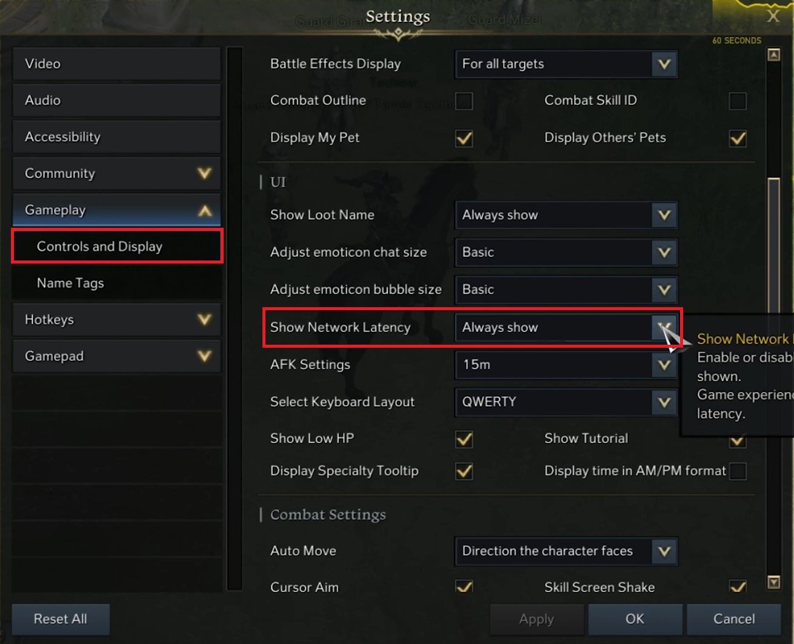This screenshot has height=644, width=794.
Task: Enable Display time in AM/PM format
Action: 738,471
